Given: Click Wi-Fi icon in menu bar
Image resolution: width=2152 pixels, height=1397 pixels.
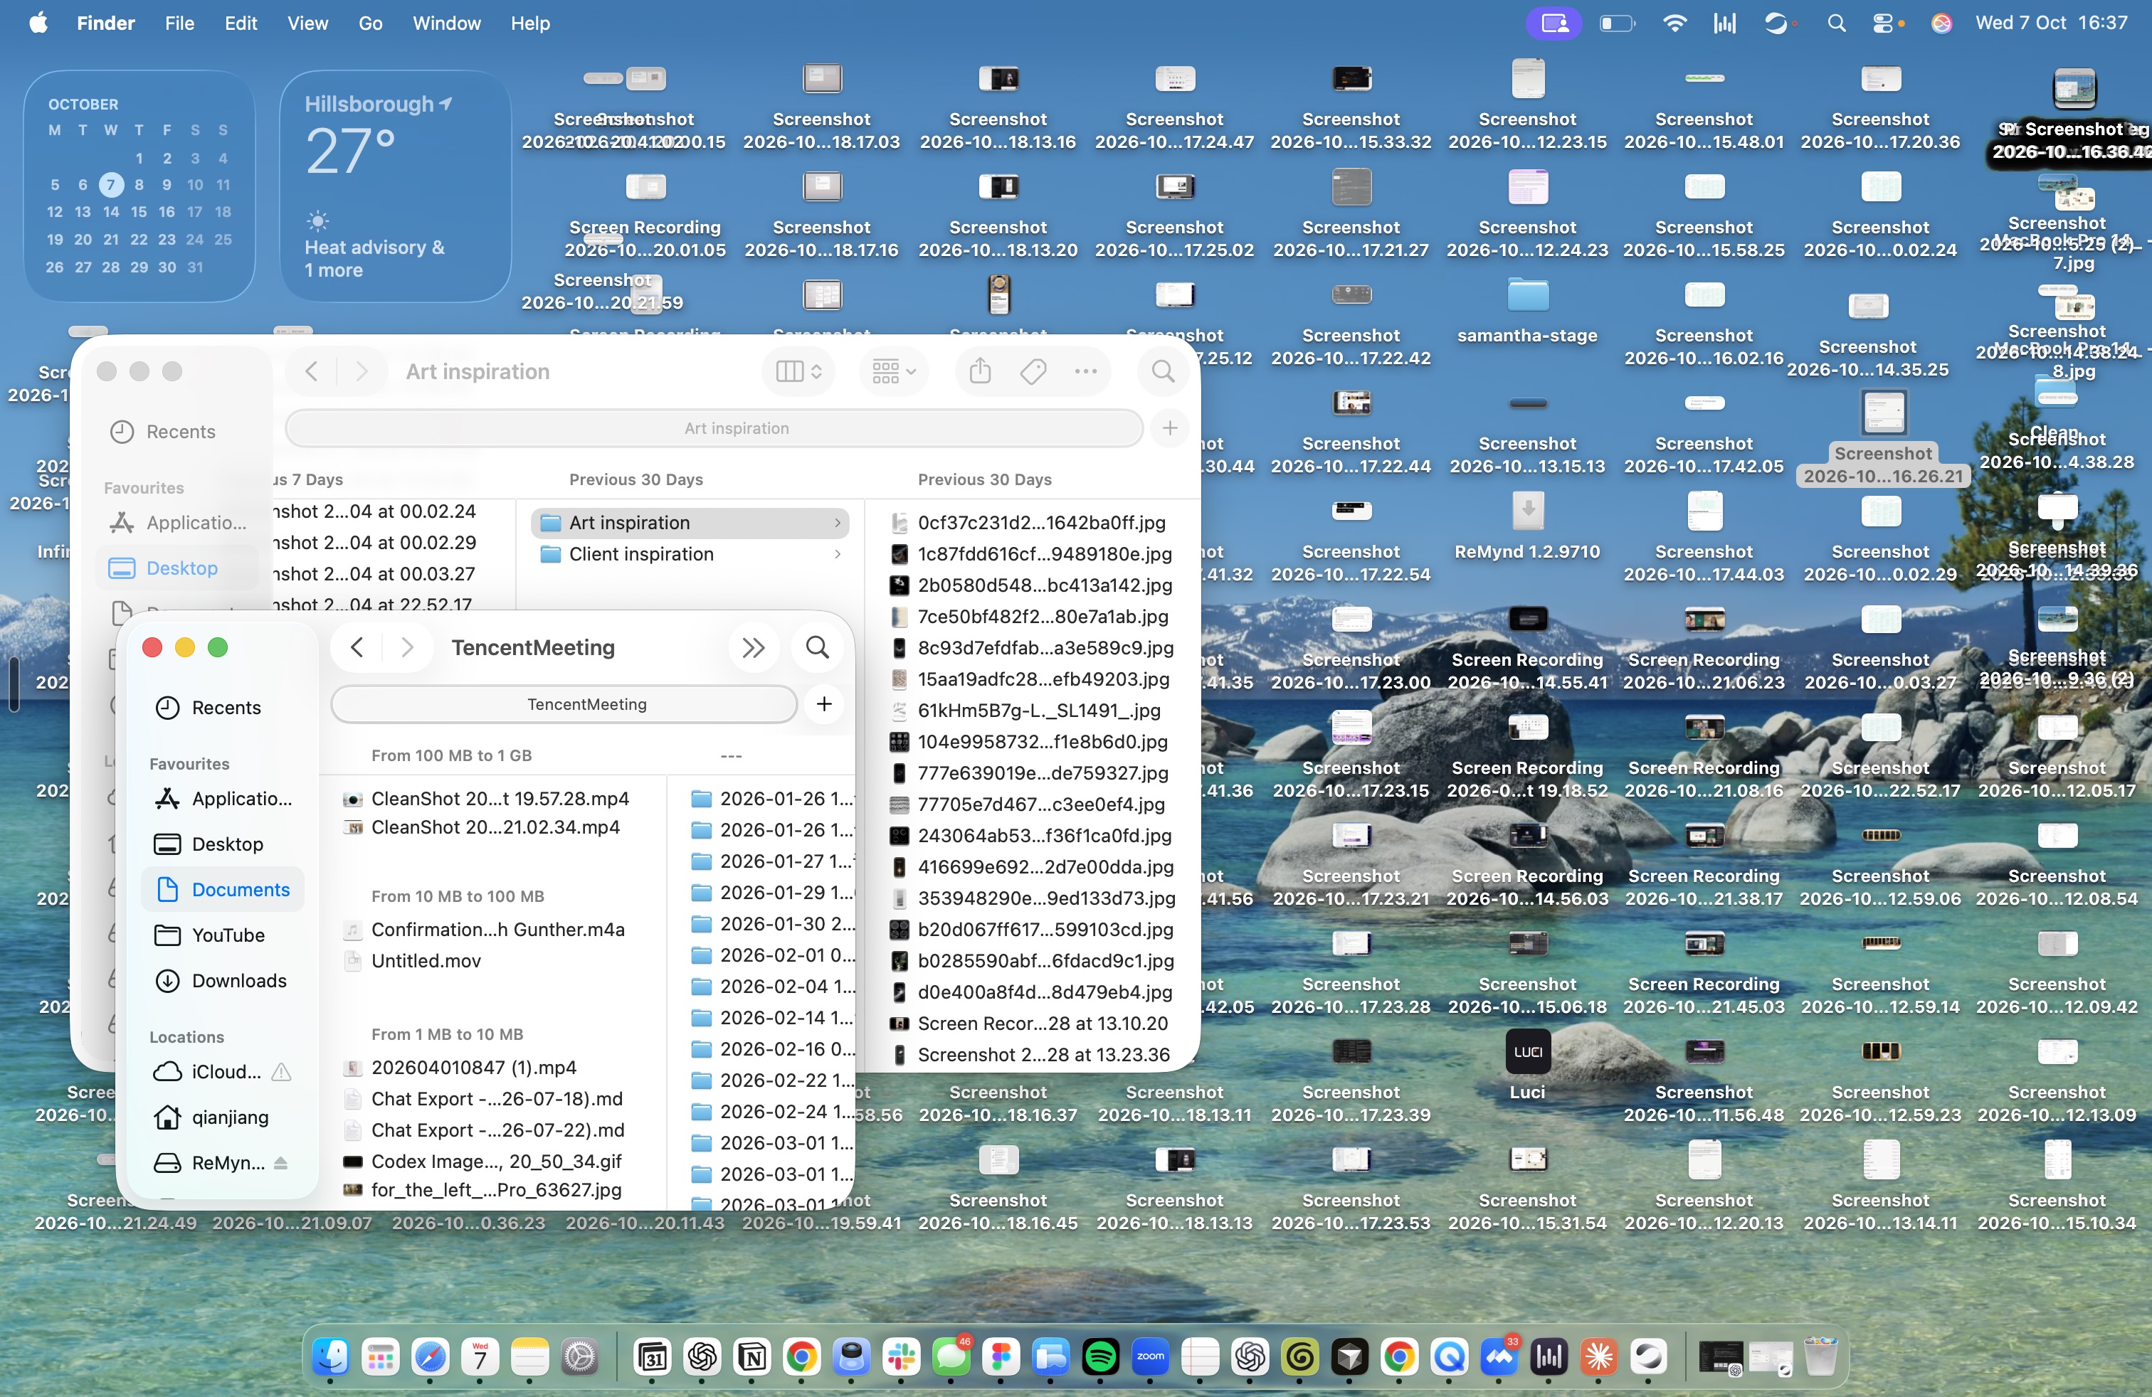Looking at the screenshot, I should tap(1674, 23).
